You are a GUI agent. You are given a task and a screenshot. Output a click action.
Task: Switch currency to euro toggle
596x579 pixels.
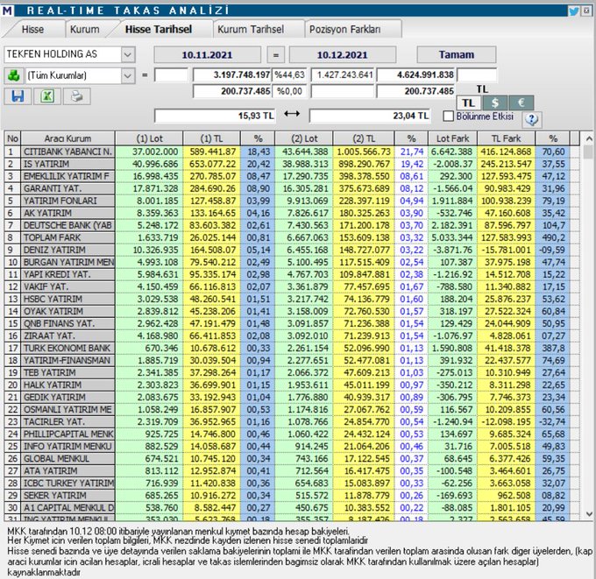click(521, 103)
